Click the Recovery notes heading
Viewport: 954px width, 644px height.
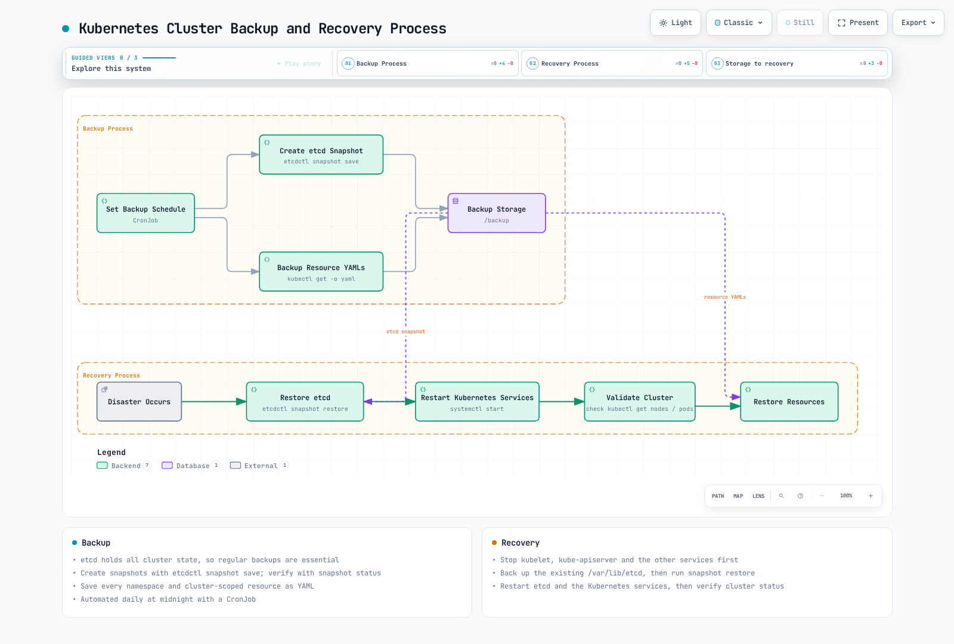point(521,543)
